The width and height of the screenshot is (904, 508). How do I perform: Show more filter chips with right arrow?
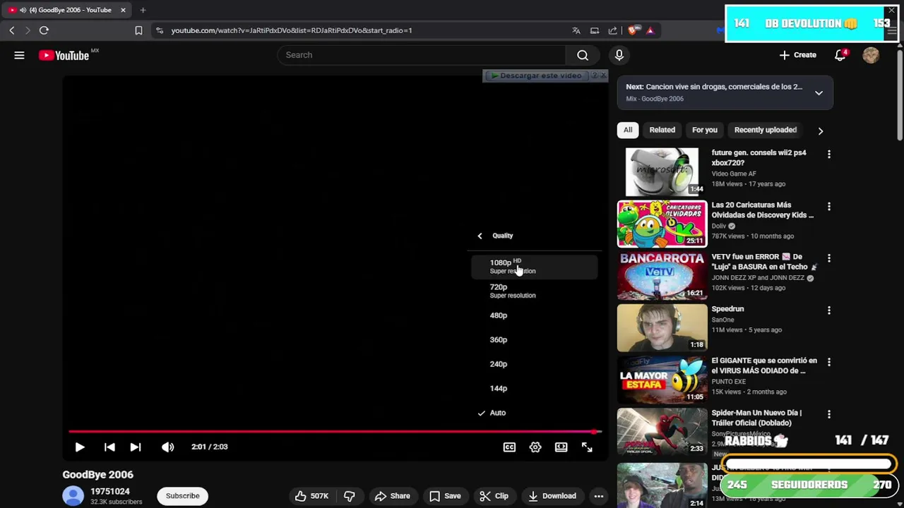point(820,131)
